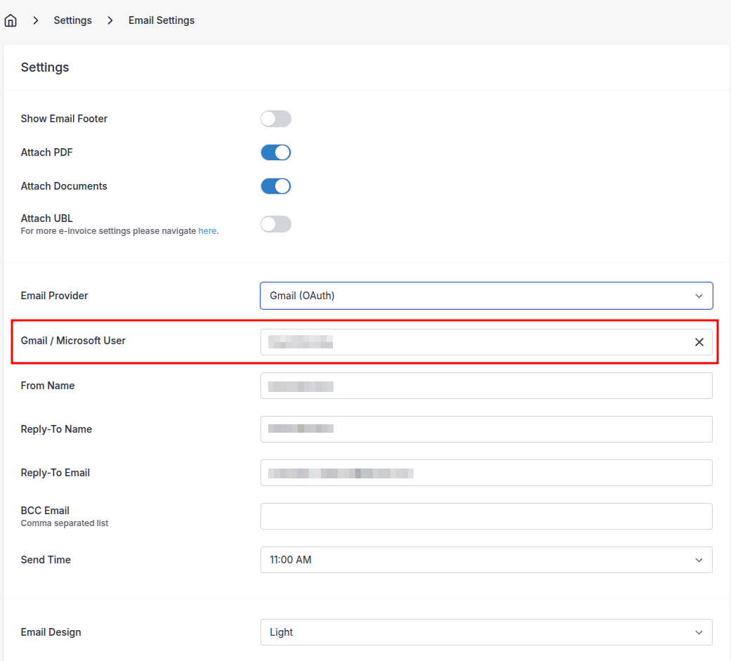Enable the Attach UBL option
Image resolution: width=731 pixels, height=661 pixels.
pyautogui.click(x=275, y=223)
